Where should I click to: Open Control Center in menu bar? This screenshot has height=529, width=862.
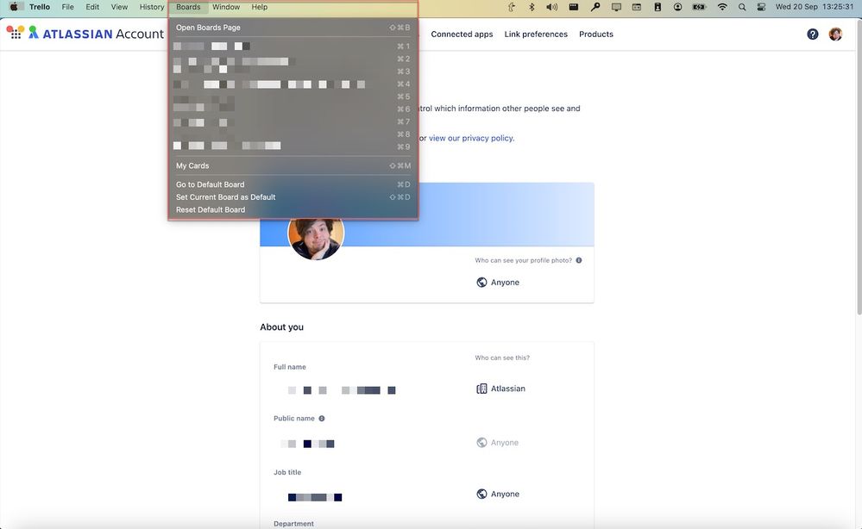pyautogui.click(x=761, y=7)
